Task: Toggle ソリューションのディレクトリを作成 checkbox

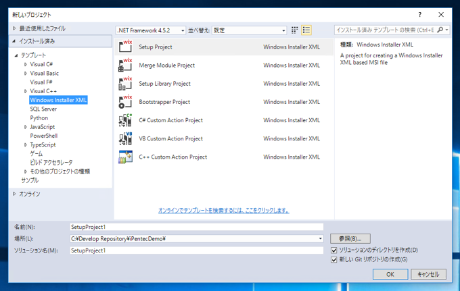Action: coord(334,250)
